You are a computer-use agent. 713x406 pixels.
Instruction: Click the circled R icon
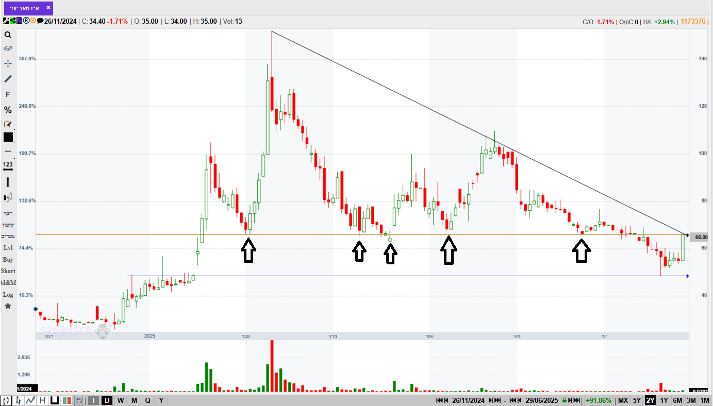pyautogui.click(x=26, y=21)
